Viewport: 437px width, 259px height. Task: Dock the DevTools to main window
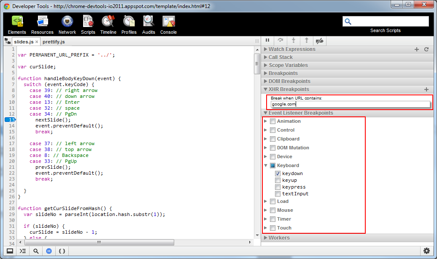click(x=10, y=251)
